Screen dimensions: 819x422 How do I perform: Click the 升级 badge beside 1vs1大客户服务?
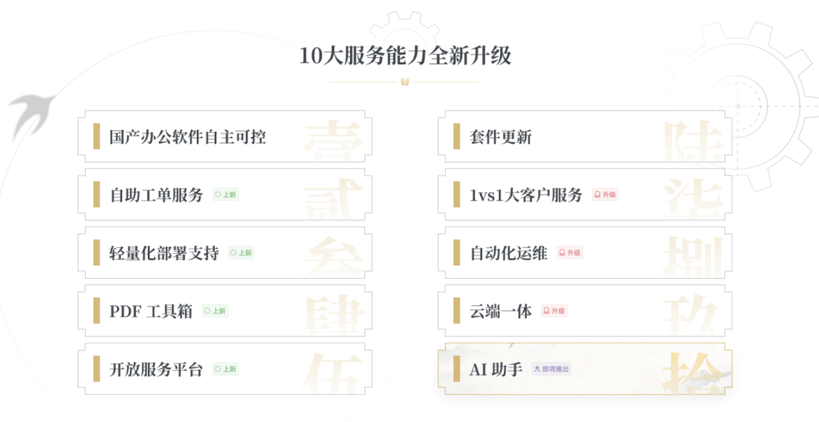(606, 195)
